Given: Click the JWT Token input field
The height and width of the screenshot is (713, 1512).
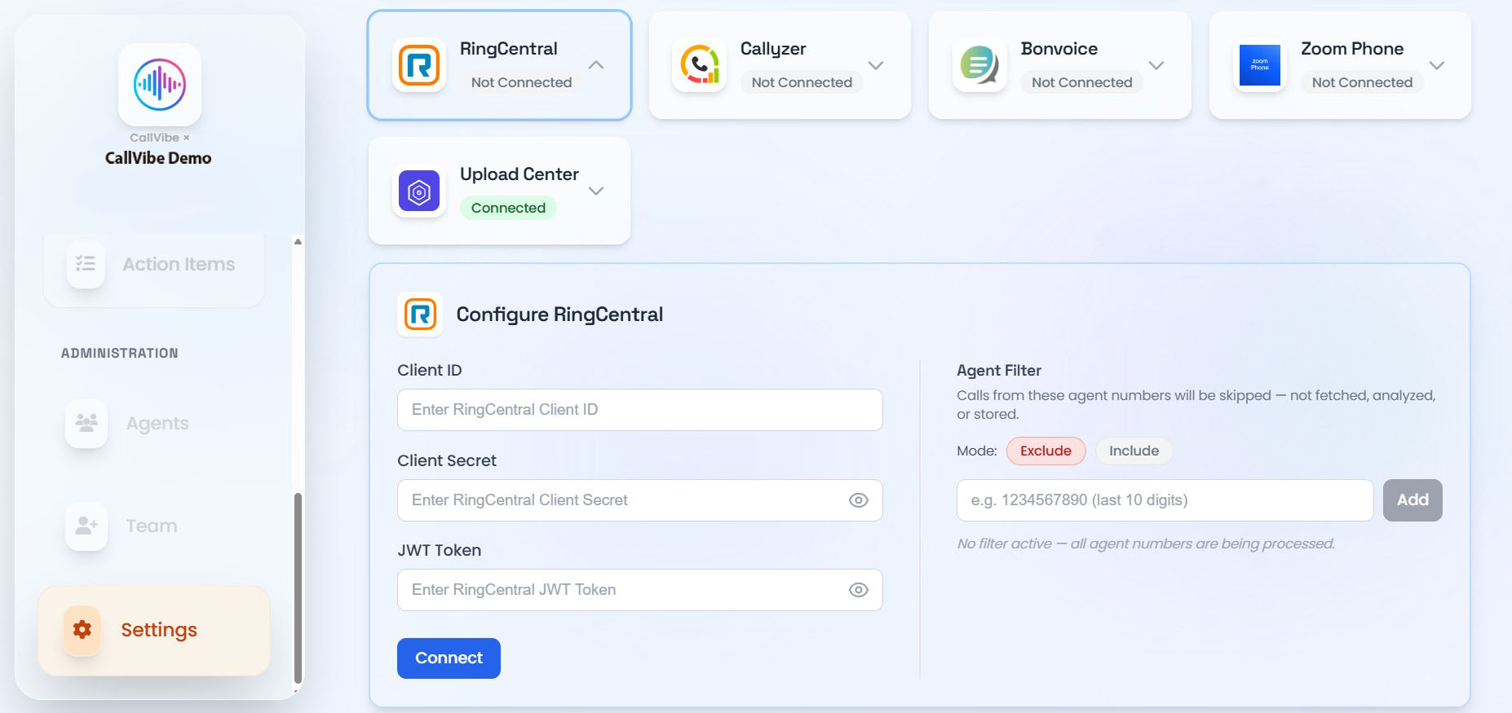Looking at the screenshot, I should [640, 590].
